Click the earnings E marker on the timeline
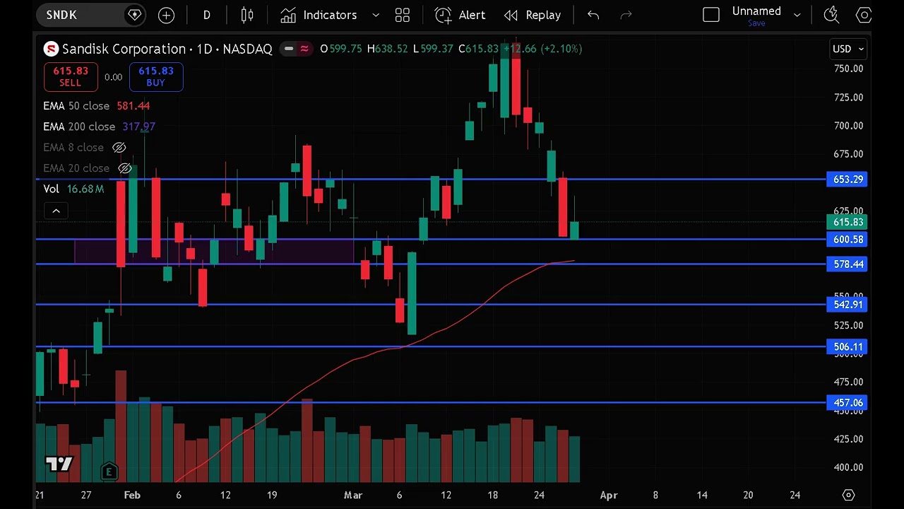The height and width of the screenshot is (509, 904). tap(109, 472)
